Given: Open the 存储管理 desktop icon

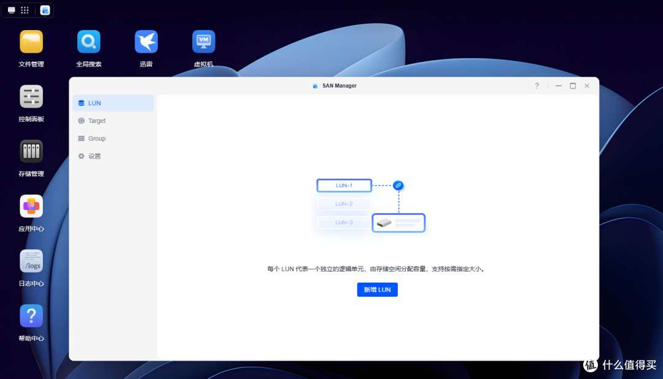Looking at the screenshot, I should (x=31, y=152).
